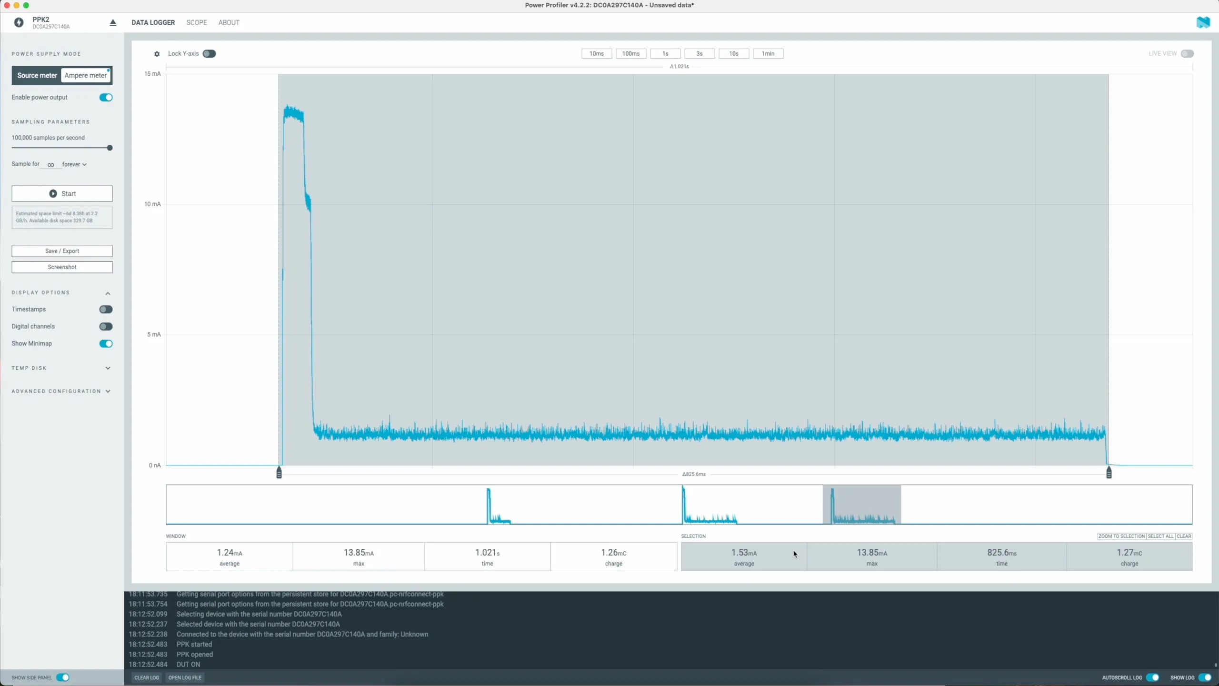Toggle the Lock Y-axis switch
Viewport: 1219px width, 686px height.
(x=209, y=54)
